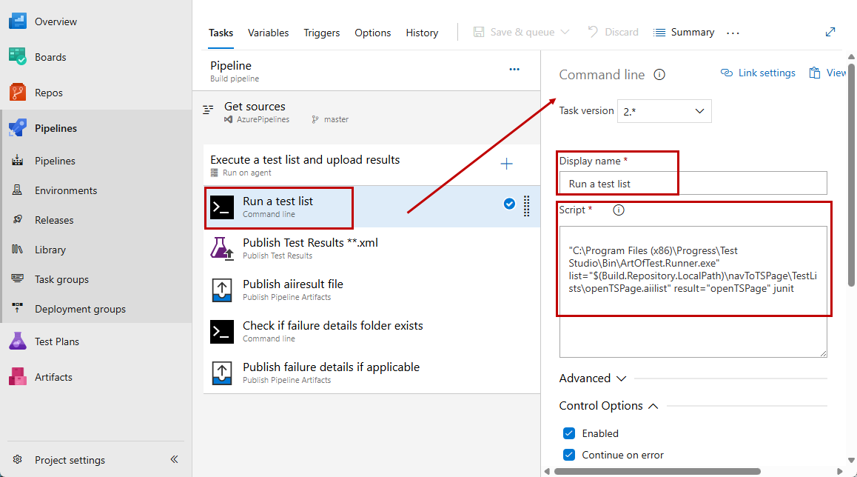The width and height of the screenshot is (857, 477).
Task: Select the Run a test list task
Action: click(x=372, y=206)
